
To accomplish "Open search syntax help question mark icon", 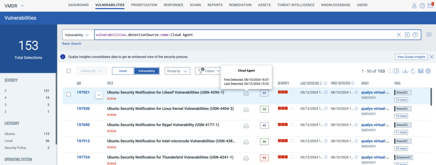I will tap(415, 34).
